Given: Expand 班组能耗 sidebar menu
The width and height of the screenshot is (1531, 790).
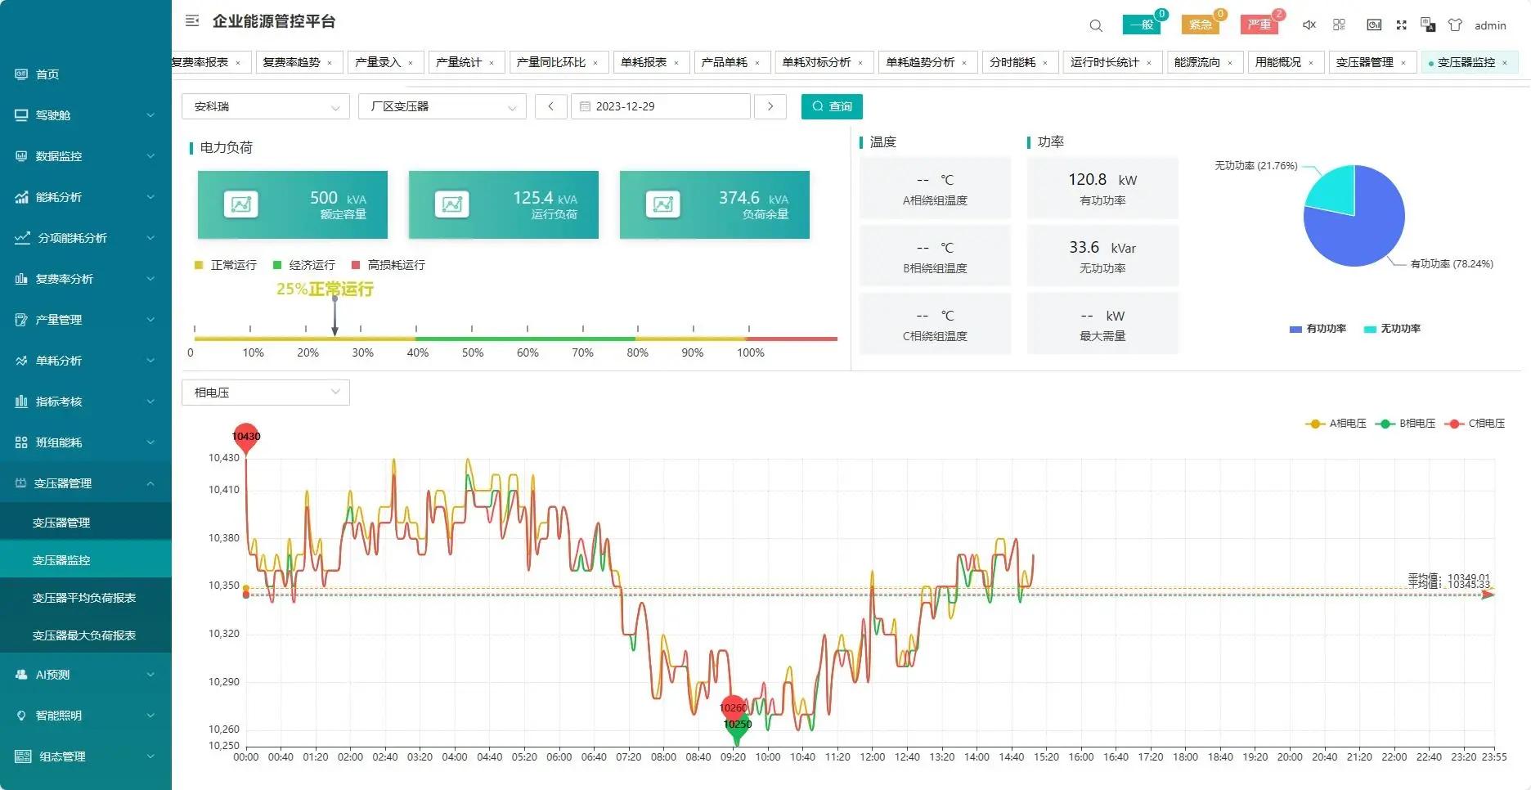Looking at the screenshot, I should [86, 442].
